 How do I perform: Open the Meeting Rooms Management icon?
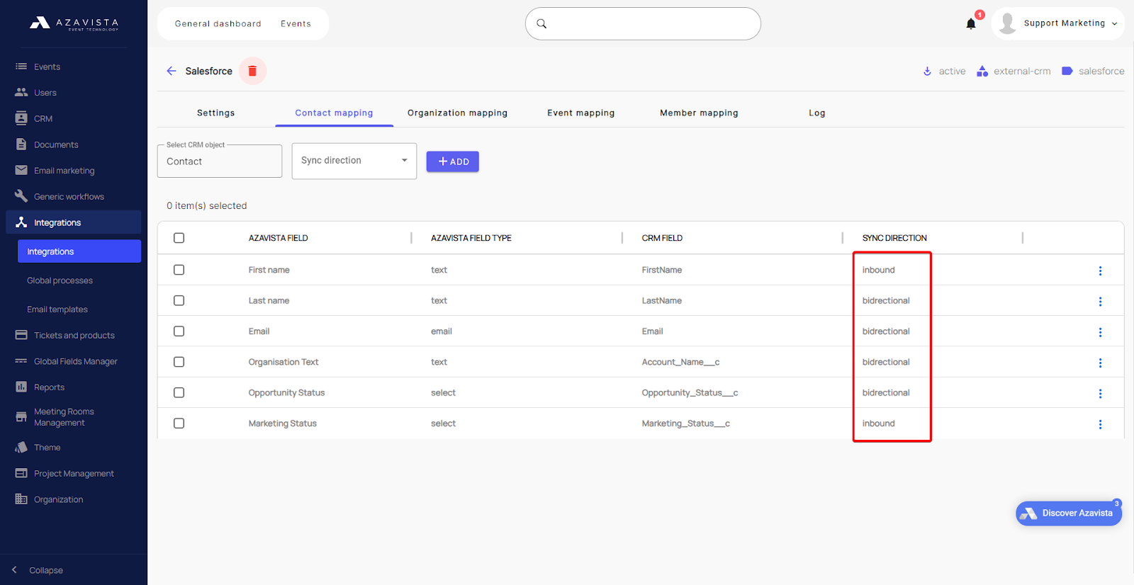coord(21,416)
